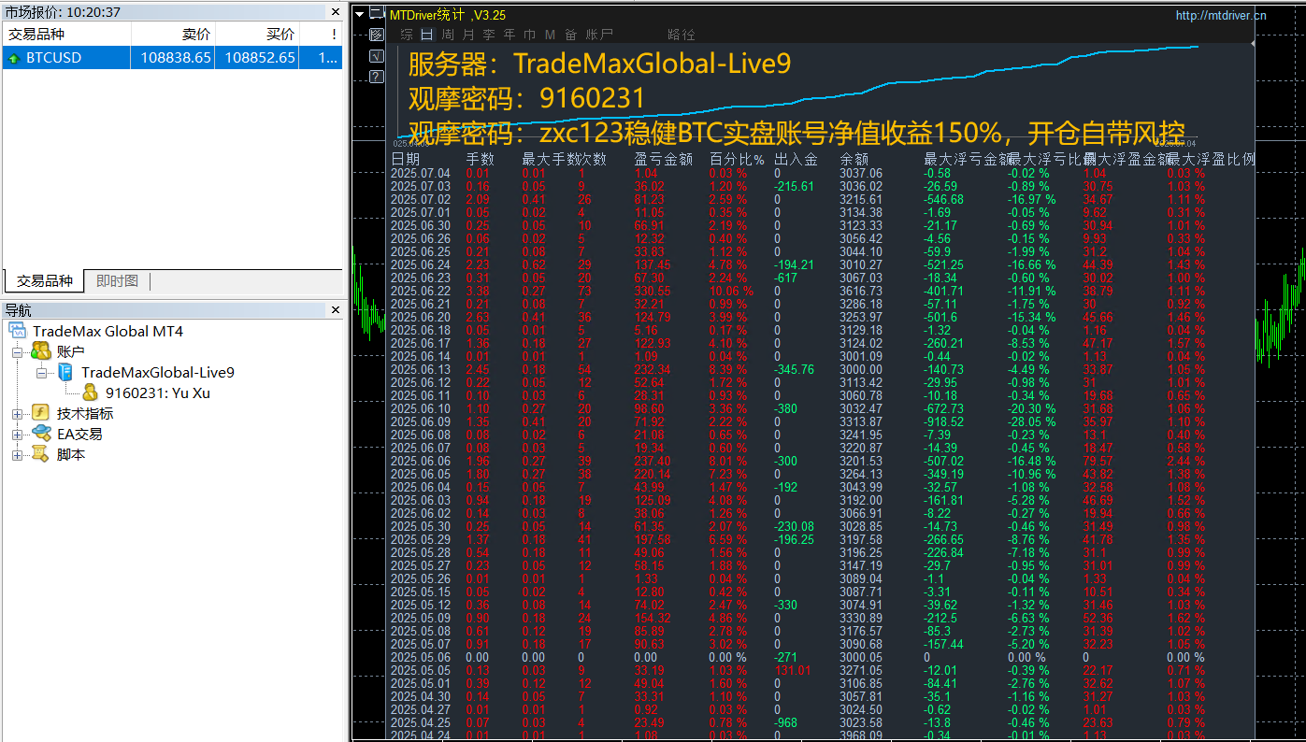Select 9160231: Yu Xu account entry
Image resolution: width=1306 pixels, height=742 pixels.
pos(157,392)
